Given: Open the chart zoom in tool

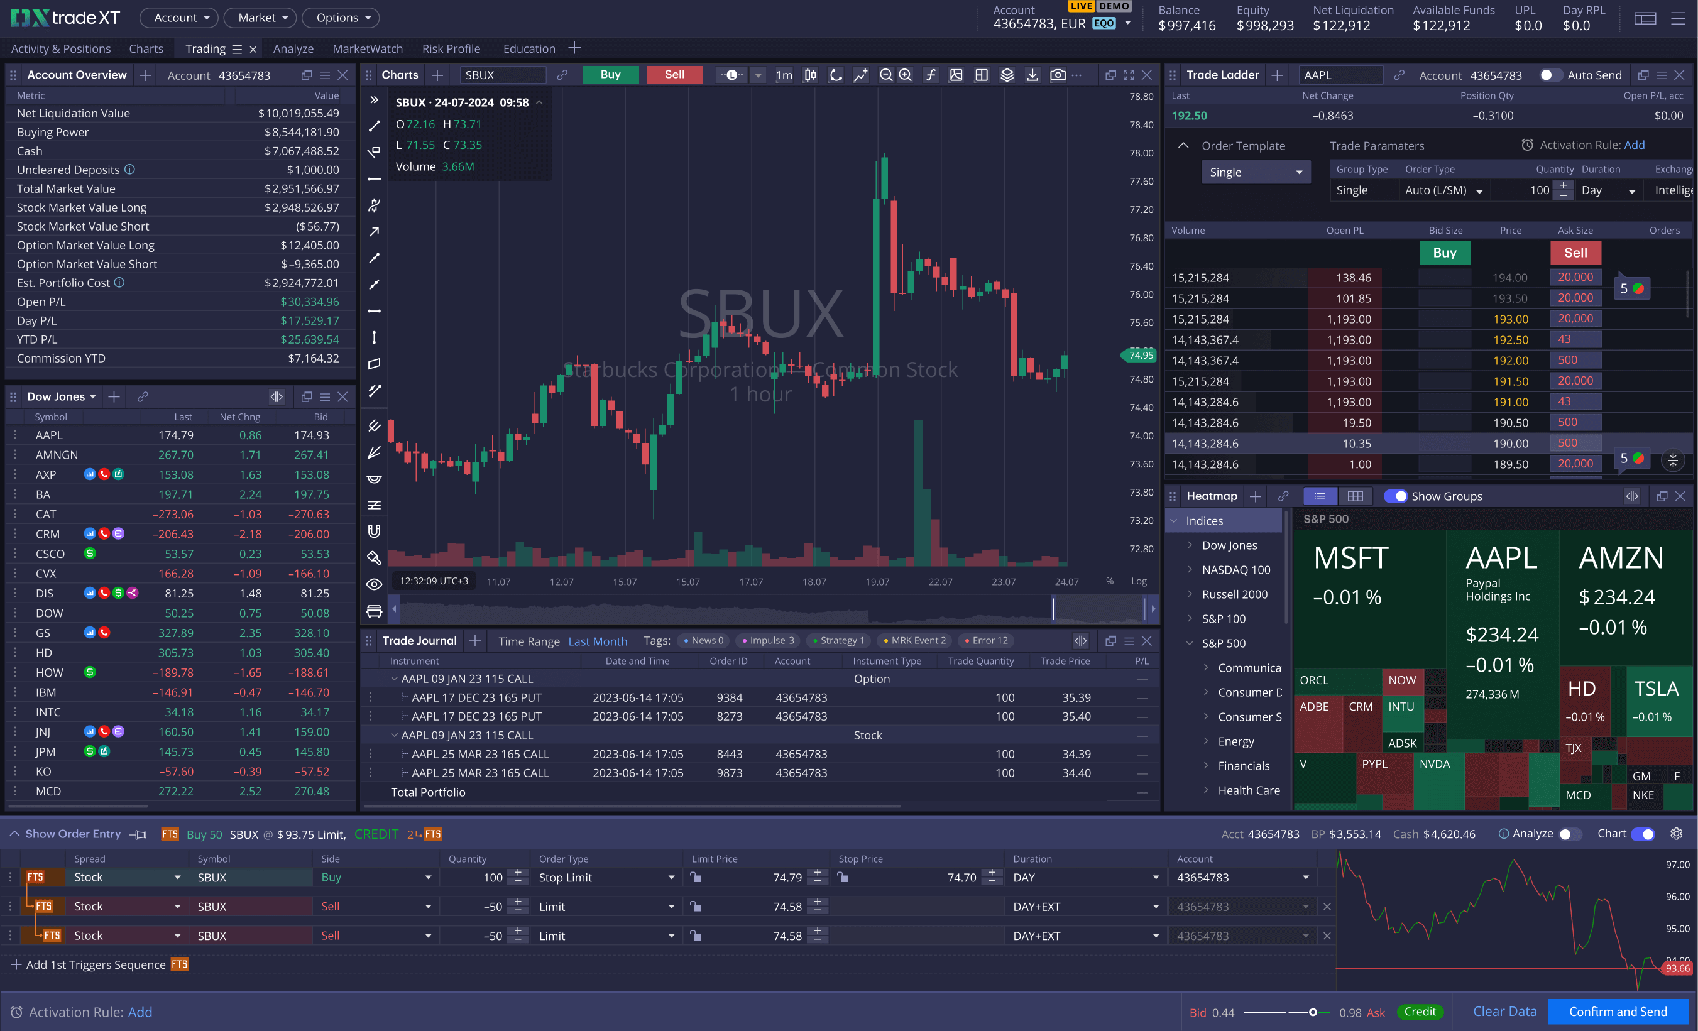Looking at the screenshot, I should (x=906, y=75).
